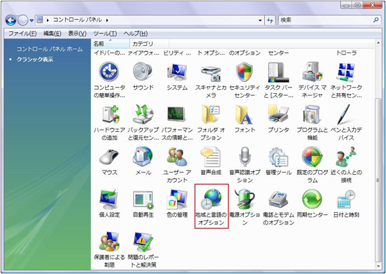
Task: Click the vertical scrollbar thumb
Action: click(378, 180)
